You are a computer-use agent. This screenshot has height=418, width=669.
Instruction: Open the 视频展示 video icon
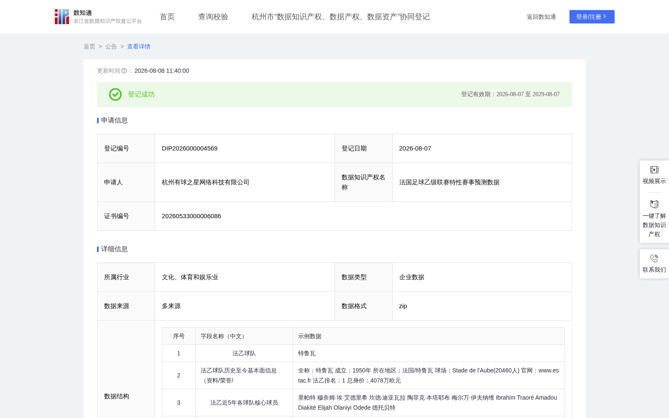(654, 170)
